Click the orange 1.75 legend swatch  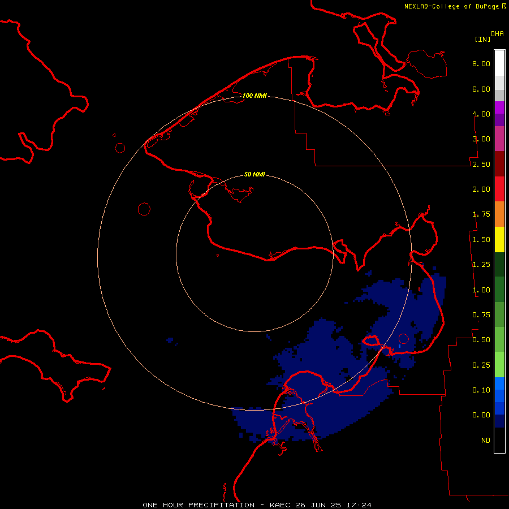pos(499,214)
